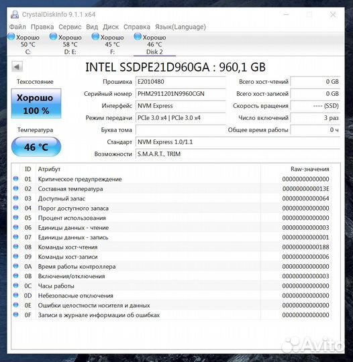Screen dimensions: 353x362
Task: Click status orb of attribute 0E
Action: pos(15,305)
